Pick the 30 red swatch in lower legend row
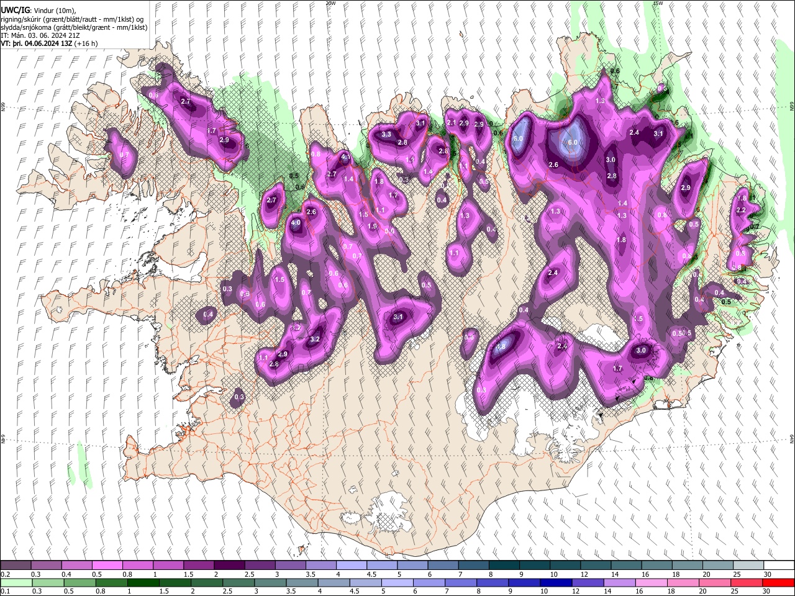The height and width of the screenshot is (596, 795). (x=778, y=582)
